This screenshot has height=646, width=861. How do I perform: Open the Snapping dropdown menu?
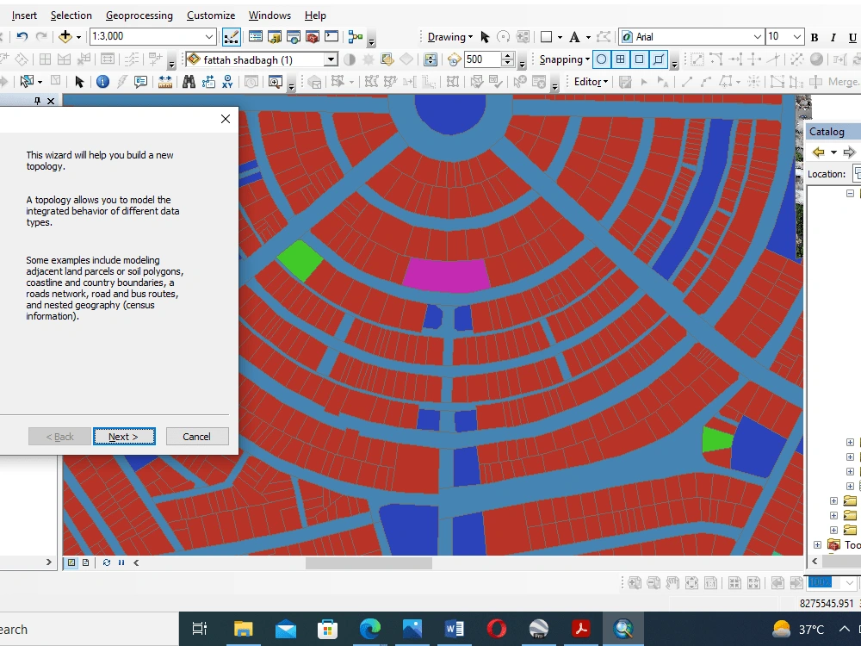564,59
